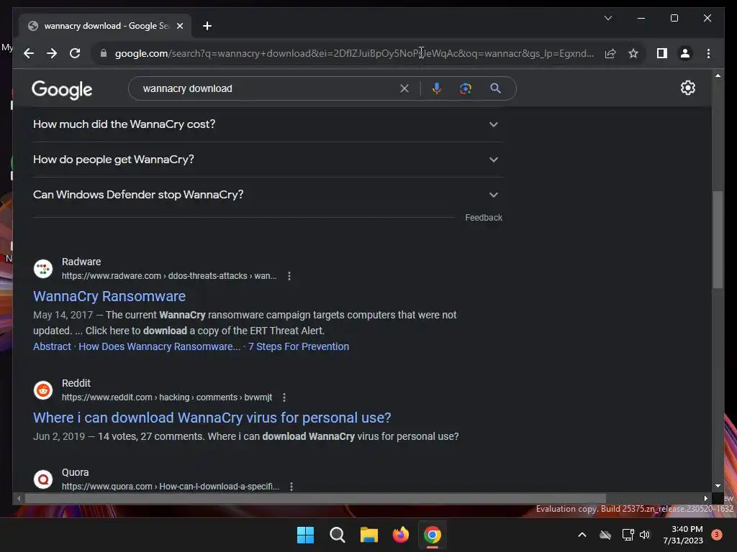Open network status tray icon
The image size is (737, 552).
[628, 535]
